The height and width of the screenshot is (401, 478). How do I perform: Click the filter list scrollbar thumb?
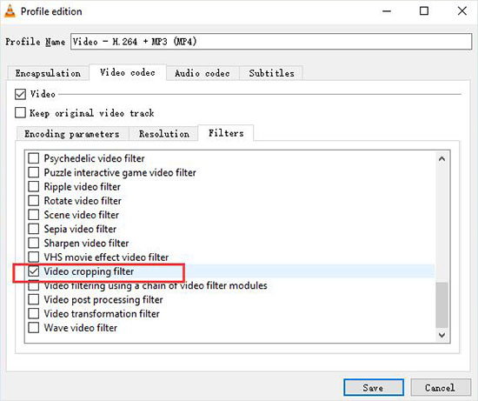click(x=441, y=304)
